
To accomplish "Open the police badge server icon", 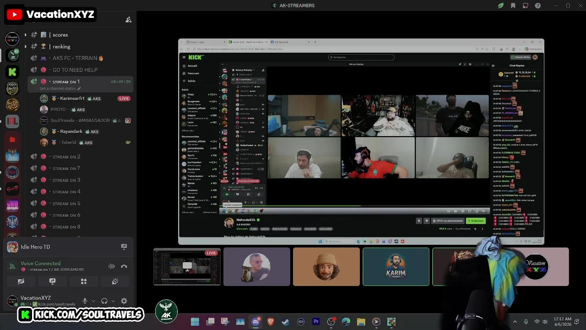I will tap(12, 88).
